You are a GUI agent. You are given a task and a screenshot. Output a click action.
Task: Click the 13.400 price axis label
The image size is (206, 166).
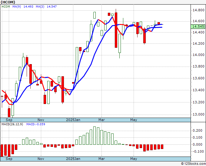click(198, 90)
